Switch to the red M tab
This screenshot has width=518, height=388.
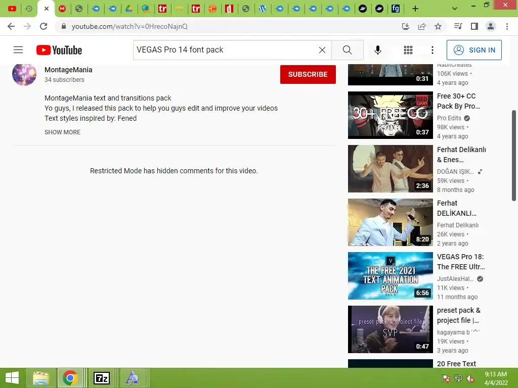(62, 9)
